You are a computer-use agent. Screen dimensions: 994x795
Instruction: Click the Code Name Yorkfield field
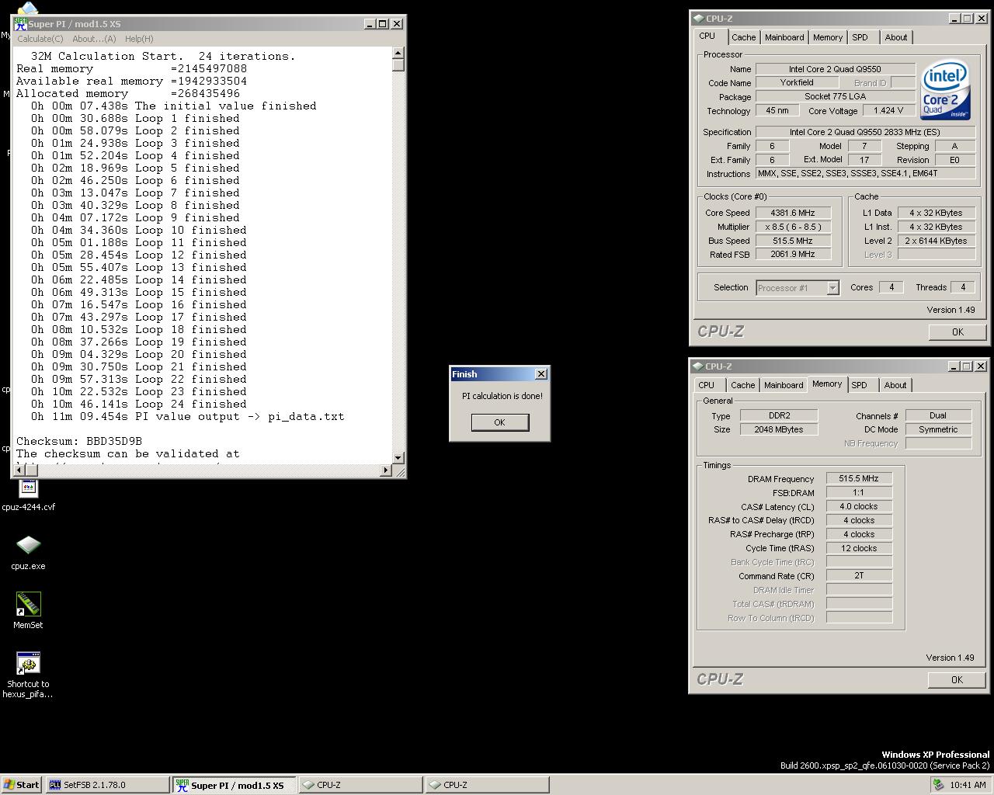click(797, 83)
